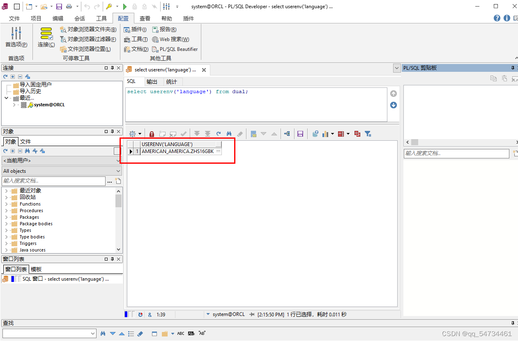
Task: Click the bar chart icon in results toolbar
Action: [326, 134]
